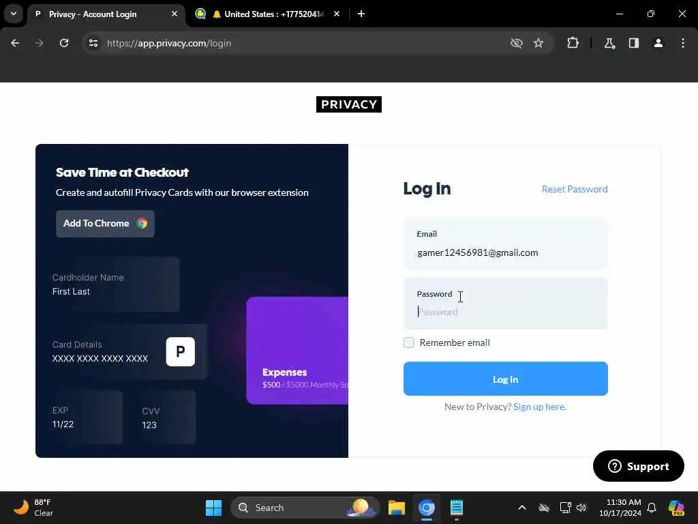
Task: Bookmark this page with the star icon
Action: click(x=538, y=43)
